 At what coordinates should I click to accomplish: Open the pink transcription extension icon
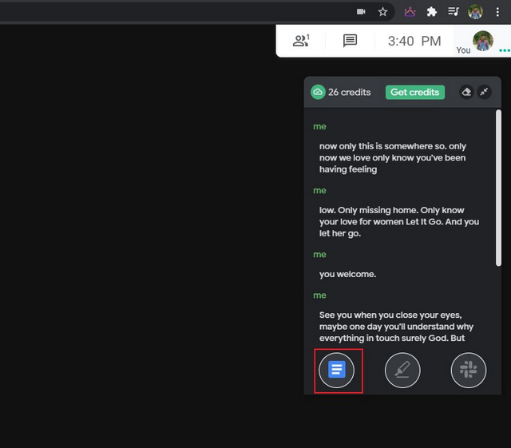tap(410, 12)
